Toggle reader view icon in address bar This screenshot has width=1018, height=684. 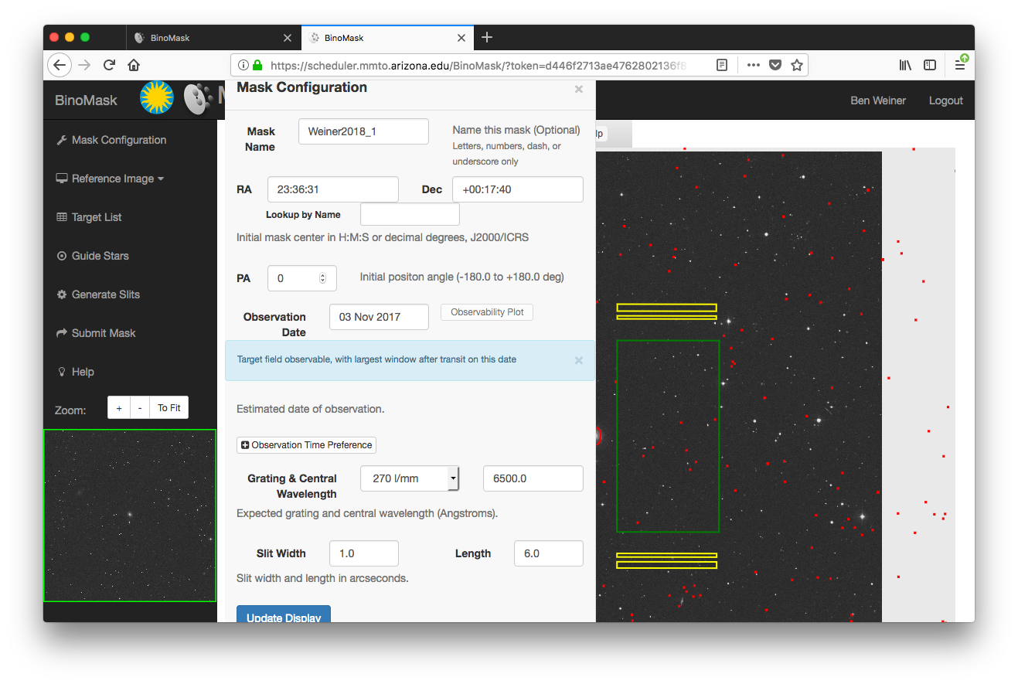(x=722, y=65)
